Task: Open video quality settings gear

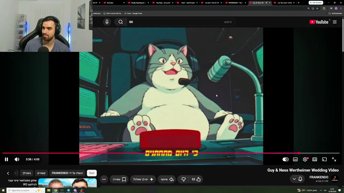Action: [305, 159]
